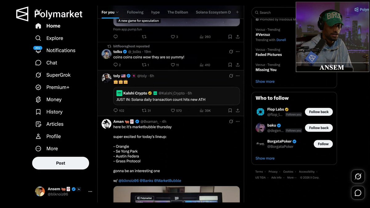Screen dimensions: 370x208
Task: Click the Search field
Action: pos(273,13)
